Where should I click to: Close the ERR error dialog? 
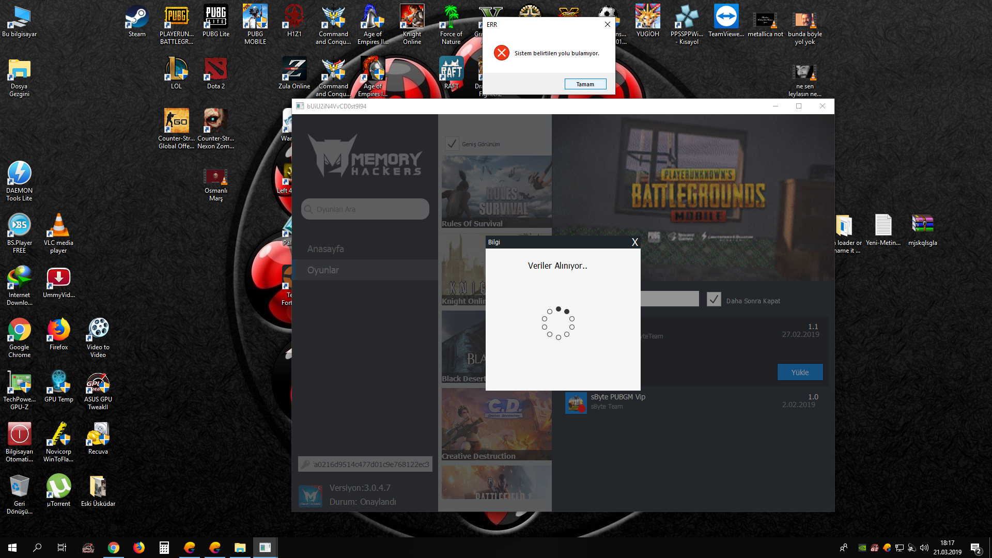point(607,24)
